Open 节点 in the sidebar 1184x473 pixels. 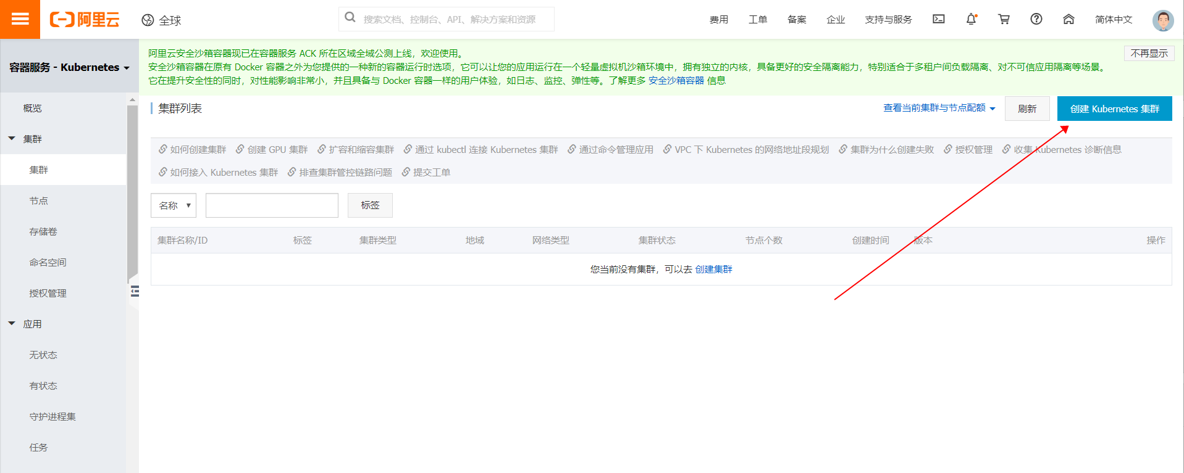[38, 200]
